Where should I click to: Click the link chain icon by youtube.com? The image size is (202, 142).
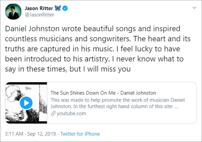[53, 114]
